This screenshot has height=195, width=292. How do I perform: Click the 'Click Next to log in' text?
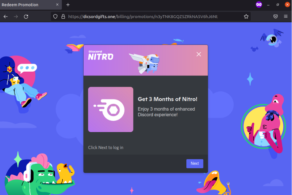(x=106, y=148)
